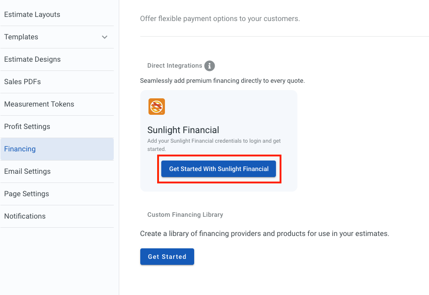Select Profit Settings in the sidebar

pos(26,126)
